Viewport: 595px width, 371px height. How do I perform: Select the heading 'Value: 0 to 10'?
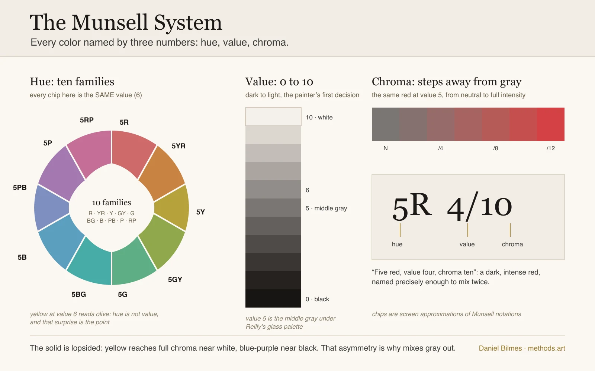[279, 82]
